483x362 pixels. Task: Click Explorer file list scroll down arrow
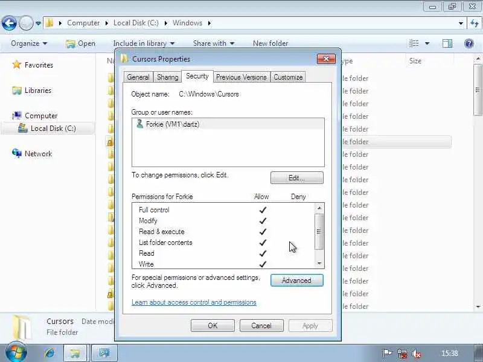coord(478,306)
